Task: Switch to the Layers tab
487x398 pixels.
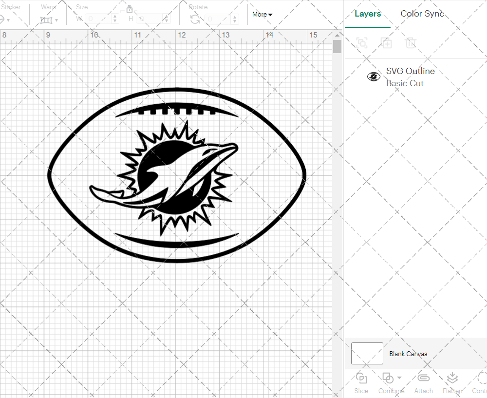Action: [368, 14]
